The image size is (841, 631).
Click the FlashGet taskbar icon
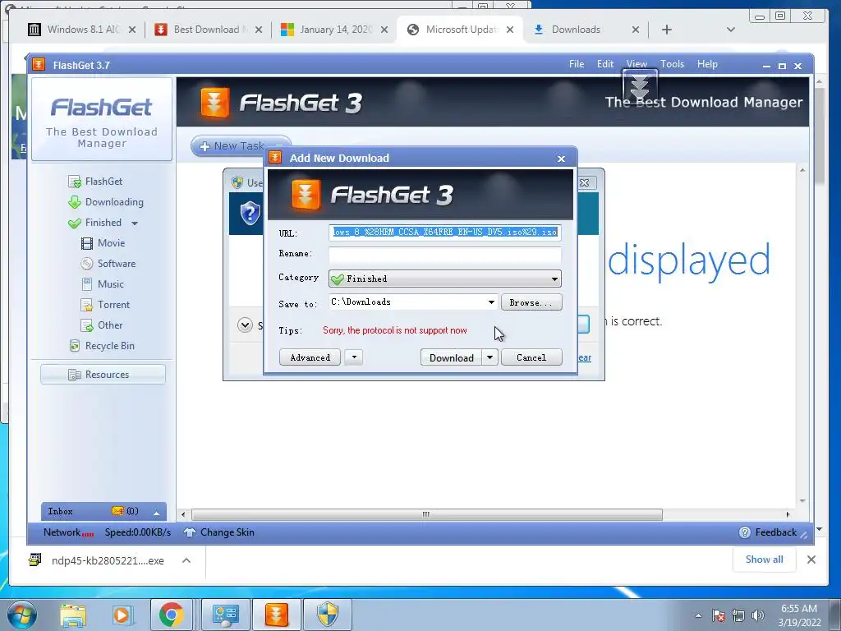tap(277, 615)
